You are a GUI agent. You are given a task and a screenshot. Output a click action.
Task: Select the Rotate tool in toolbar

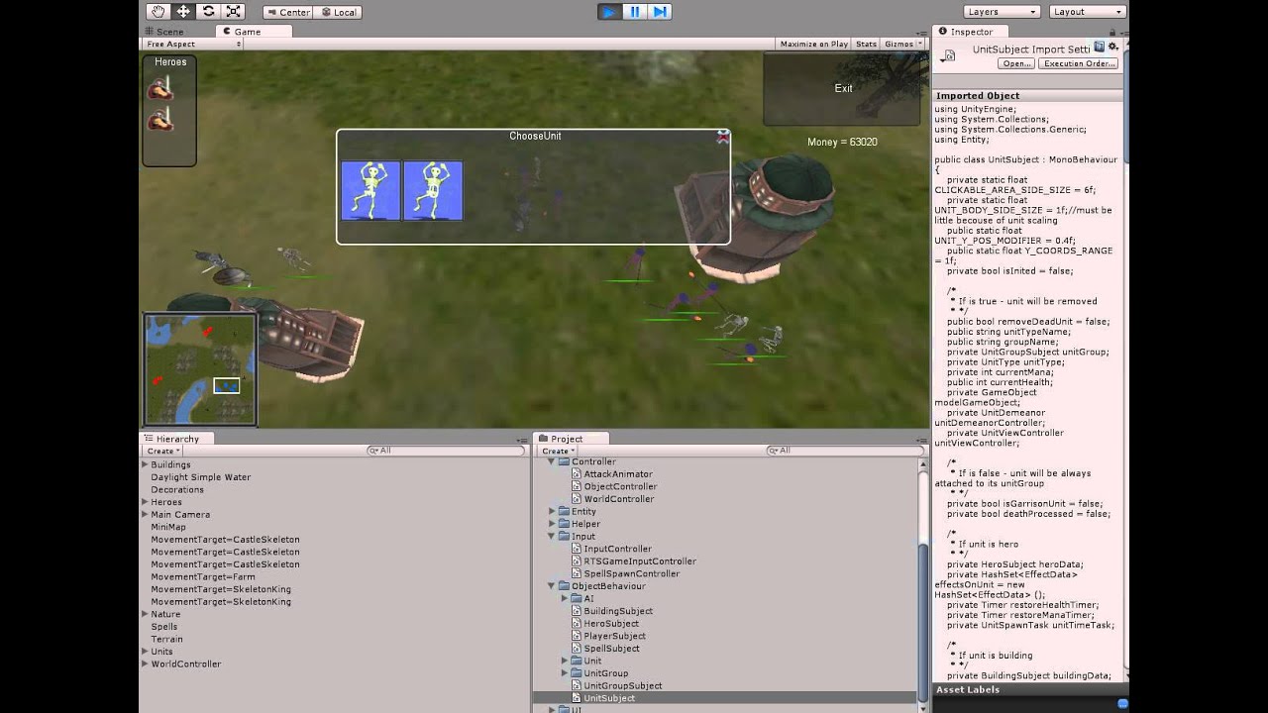208,12
